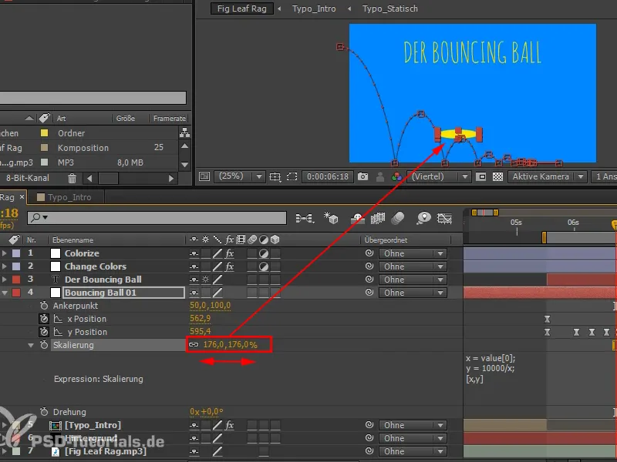Click the Frame Blending timeline icon
Viewport: 617px width, 462px height.
[x=378, y=219]
